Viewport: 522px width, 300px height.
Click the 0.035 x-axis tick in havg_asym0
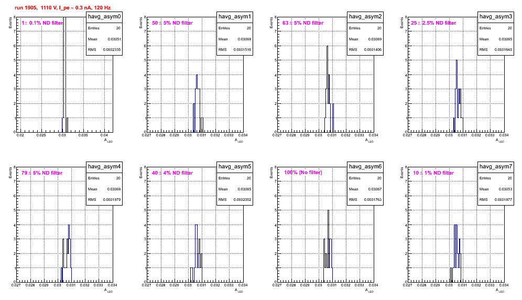click(83, 135)
